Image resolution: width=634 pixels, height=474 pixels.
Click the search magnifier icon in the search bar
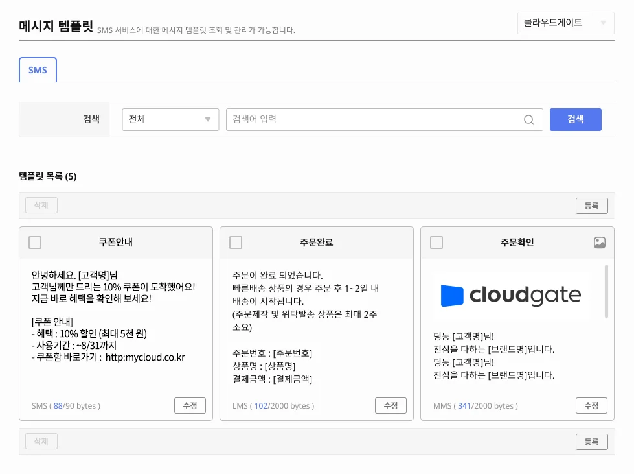pyautogui.click(x=528, y=119)
